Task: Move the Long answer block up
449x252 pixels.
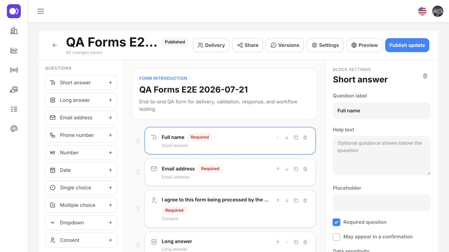Action: (278, 242)
